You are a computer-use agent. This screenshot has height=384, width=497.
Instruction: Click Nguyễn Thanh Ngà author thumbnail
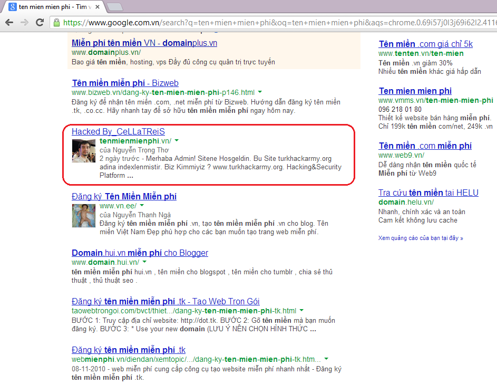click(x=84, y=215)
